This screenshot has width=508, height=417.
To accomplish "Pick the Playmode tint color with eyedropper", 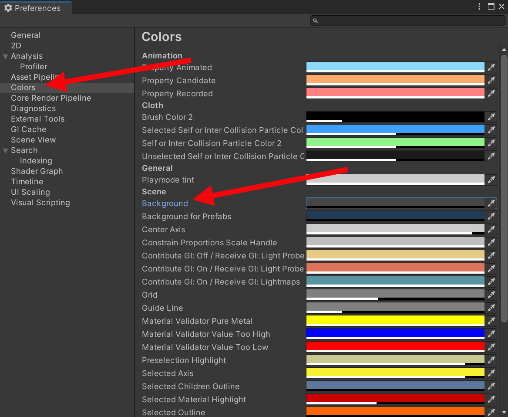I will point(491,180).
